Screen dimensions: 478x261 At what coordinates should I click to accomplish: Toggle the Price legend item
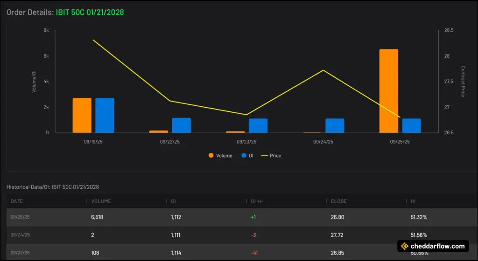pos(271,156)
